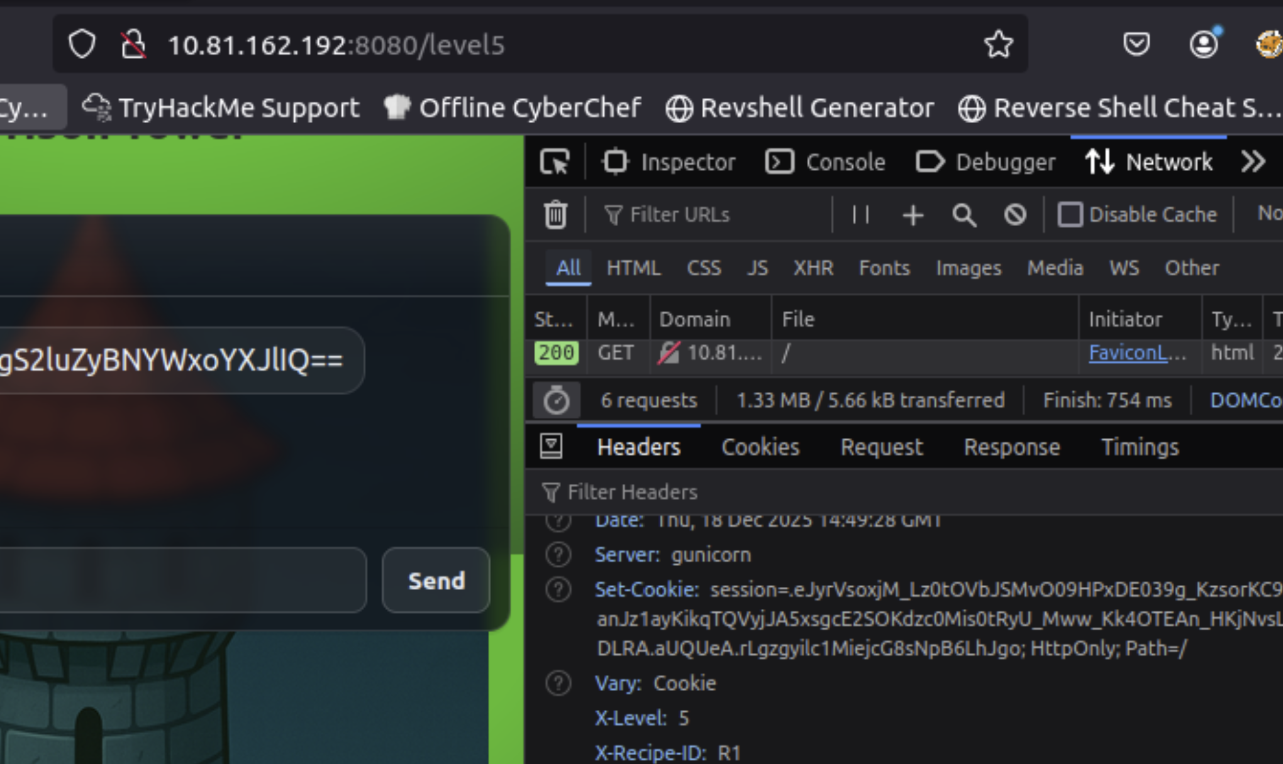Viewport: 1283px width, 764px height.
Task: Clear network log with trash icon
Action: click(555, 215)
